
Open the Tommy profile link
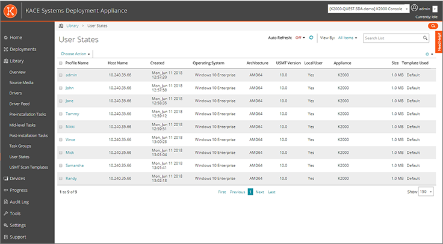tap(72, 114)
